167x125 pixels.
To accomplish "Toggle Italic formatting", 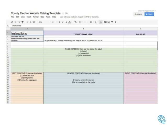I will 63,22.
